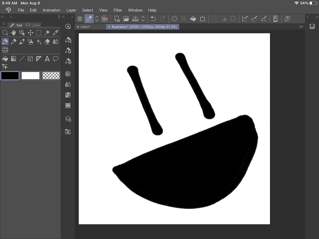Select the transparent color swatch
Image resolution: width=319 pixels, height=239 pixels.
click(51, 75)
